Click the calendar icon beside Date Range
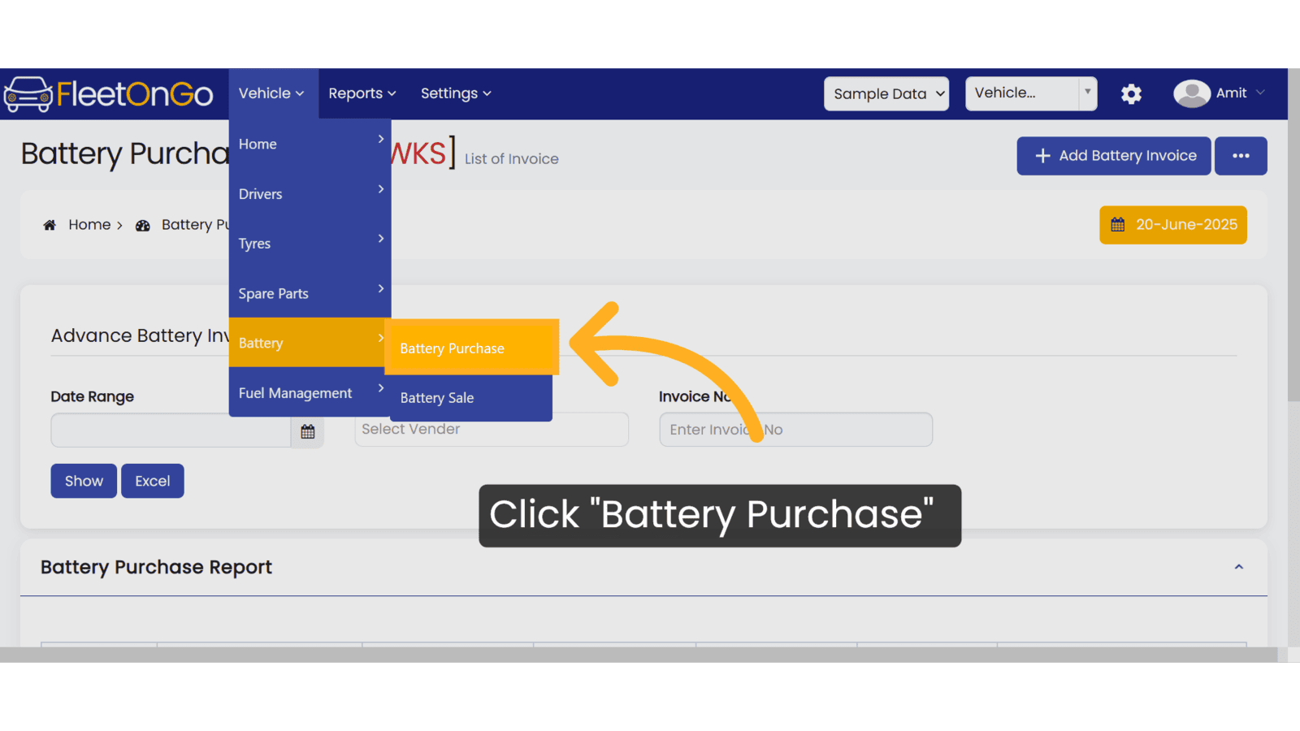Image resolution: width=1300 pixels, height=731 pixels. [x=307, y=431]
